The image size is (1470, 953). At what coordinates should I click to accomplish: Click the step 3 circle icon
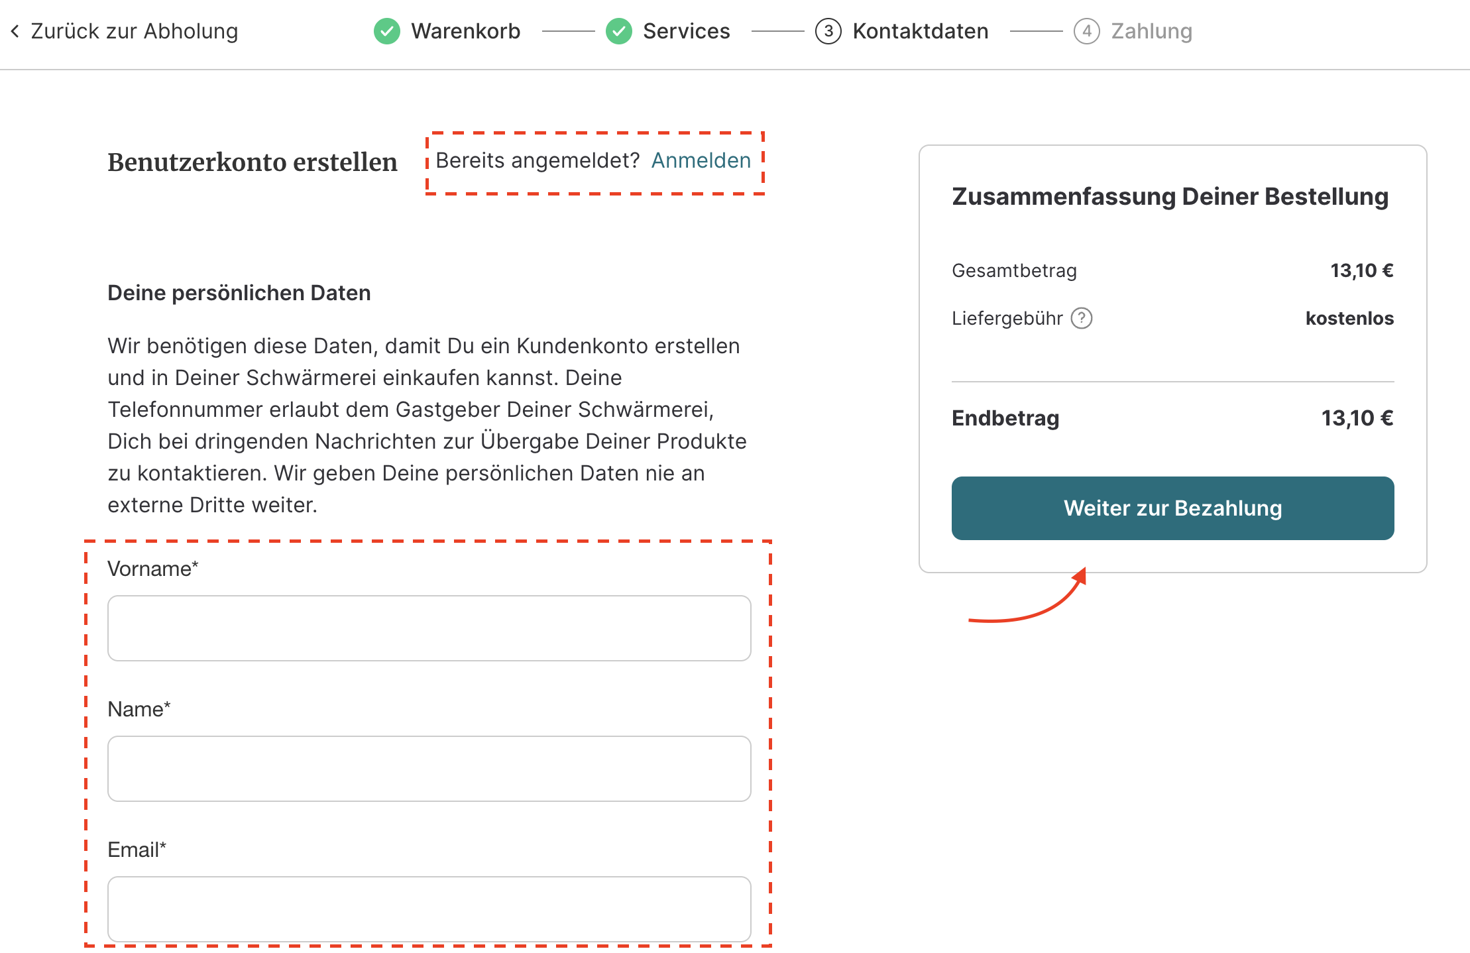pyautogui.click(x=828, y=31)
